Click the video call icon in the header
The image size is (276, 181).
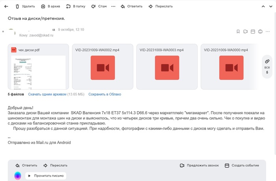[245, 32]
